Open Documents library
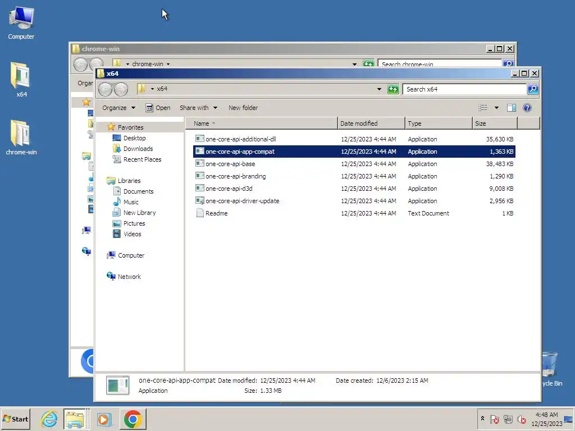Screen dimensions: 575x431 point(138,191)
